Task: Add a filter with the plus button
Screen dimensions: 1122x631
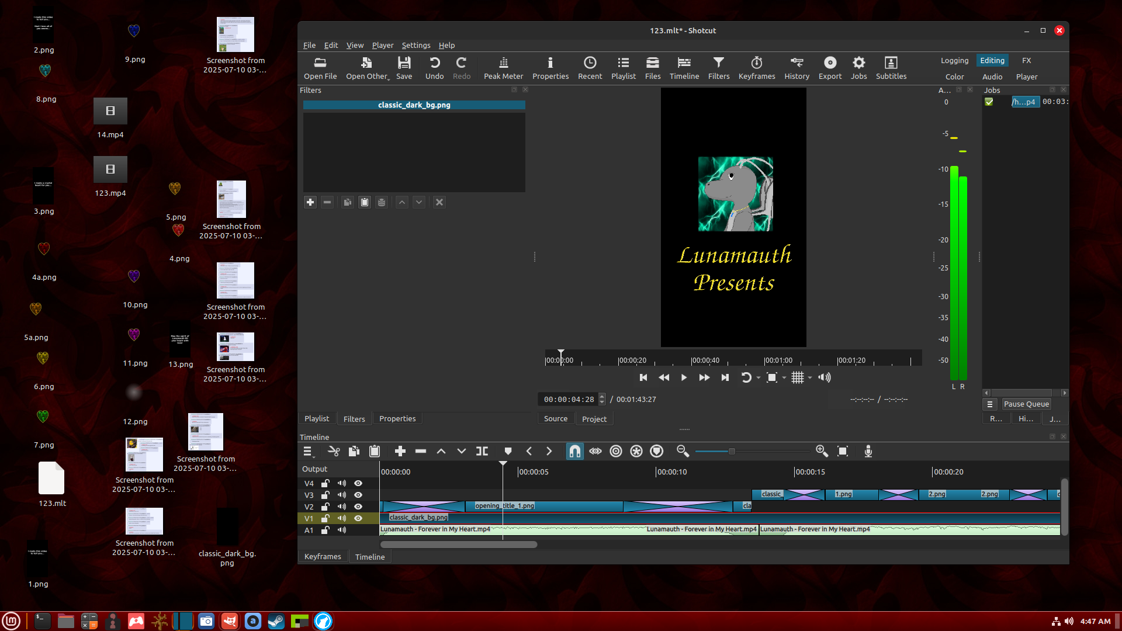Action: 310,202
